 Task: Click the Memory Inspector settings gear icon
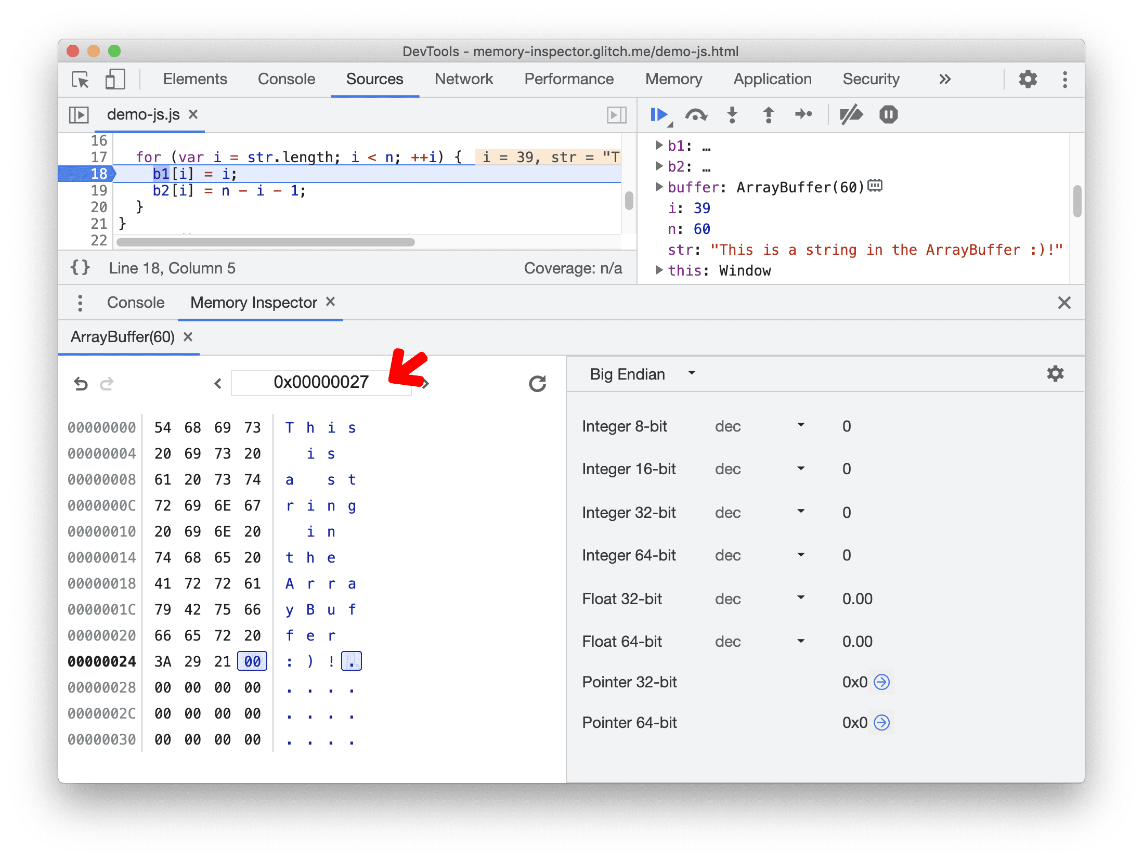(x=1055, y=374)
